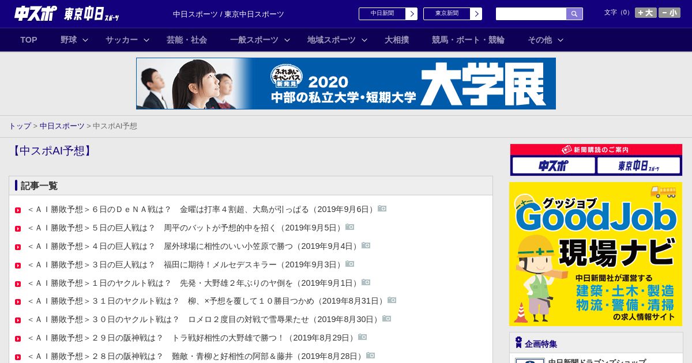Go to 中日スポーツ in the breadcrumb

pos(62,126)
